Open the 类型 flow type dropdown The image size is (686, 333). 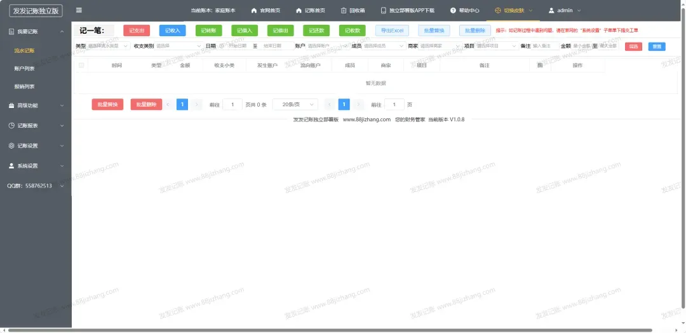tap(109, 46)
